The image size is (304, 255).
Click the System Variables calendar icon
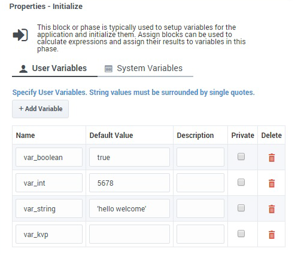tap(108, 69)
